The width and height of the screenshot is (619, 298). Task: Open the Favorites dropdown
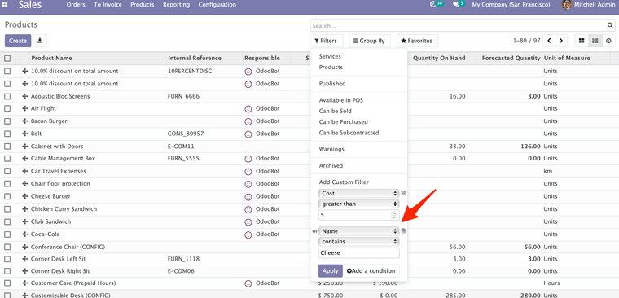point(417,41)
